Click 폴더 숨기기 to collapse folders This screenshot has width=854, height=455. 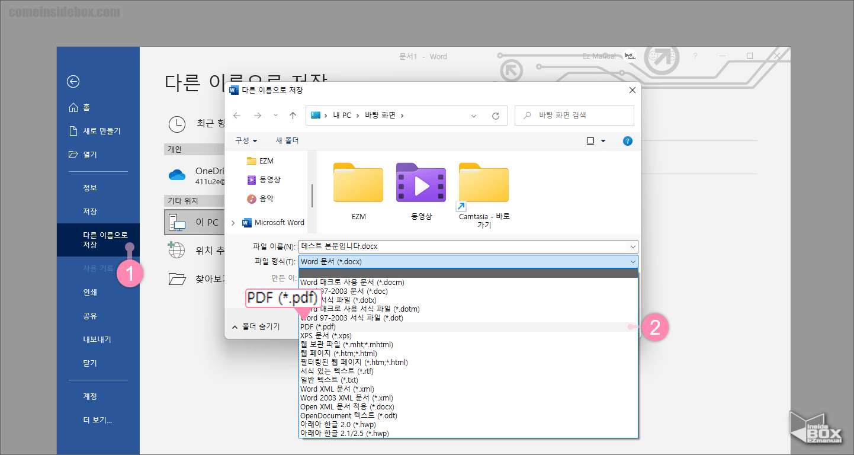coord(256,326)
